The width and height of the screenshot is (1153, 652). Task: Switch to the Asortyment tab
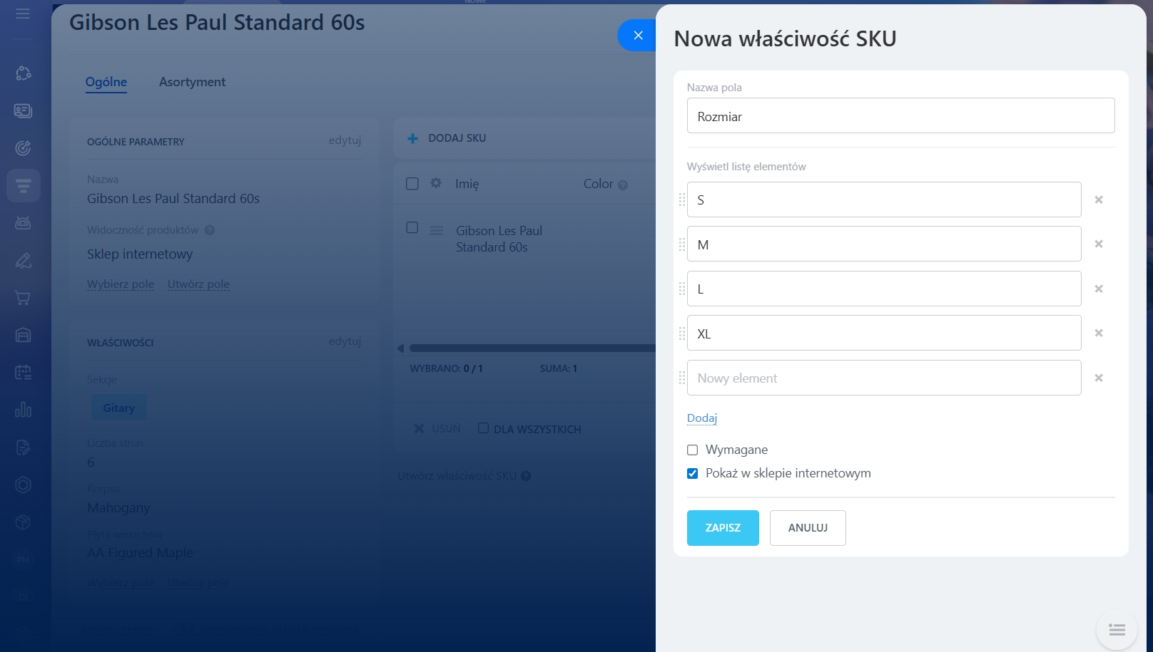[x=192, y=82]
